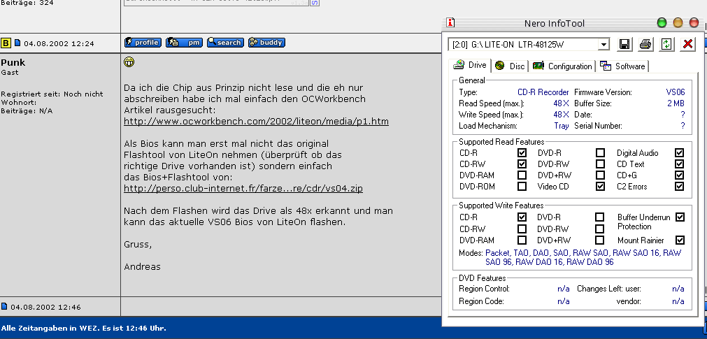The height and width of the screenshot is (339, 707).
Task: Click the username Punk
Action: point(13,62)
